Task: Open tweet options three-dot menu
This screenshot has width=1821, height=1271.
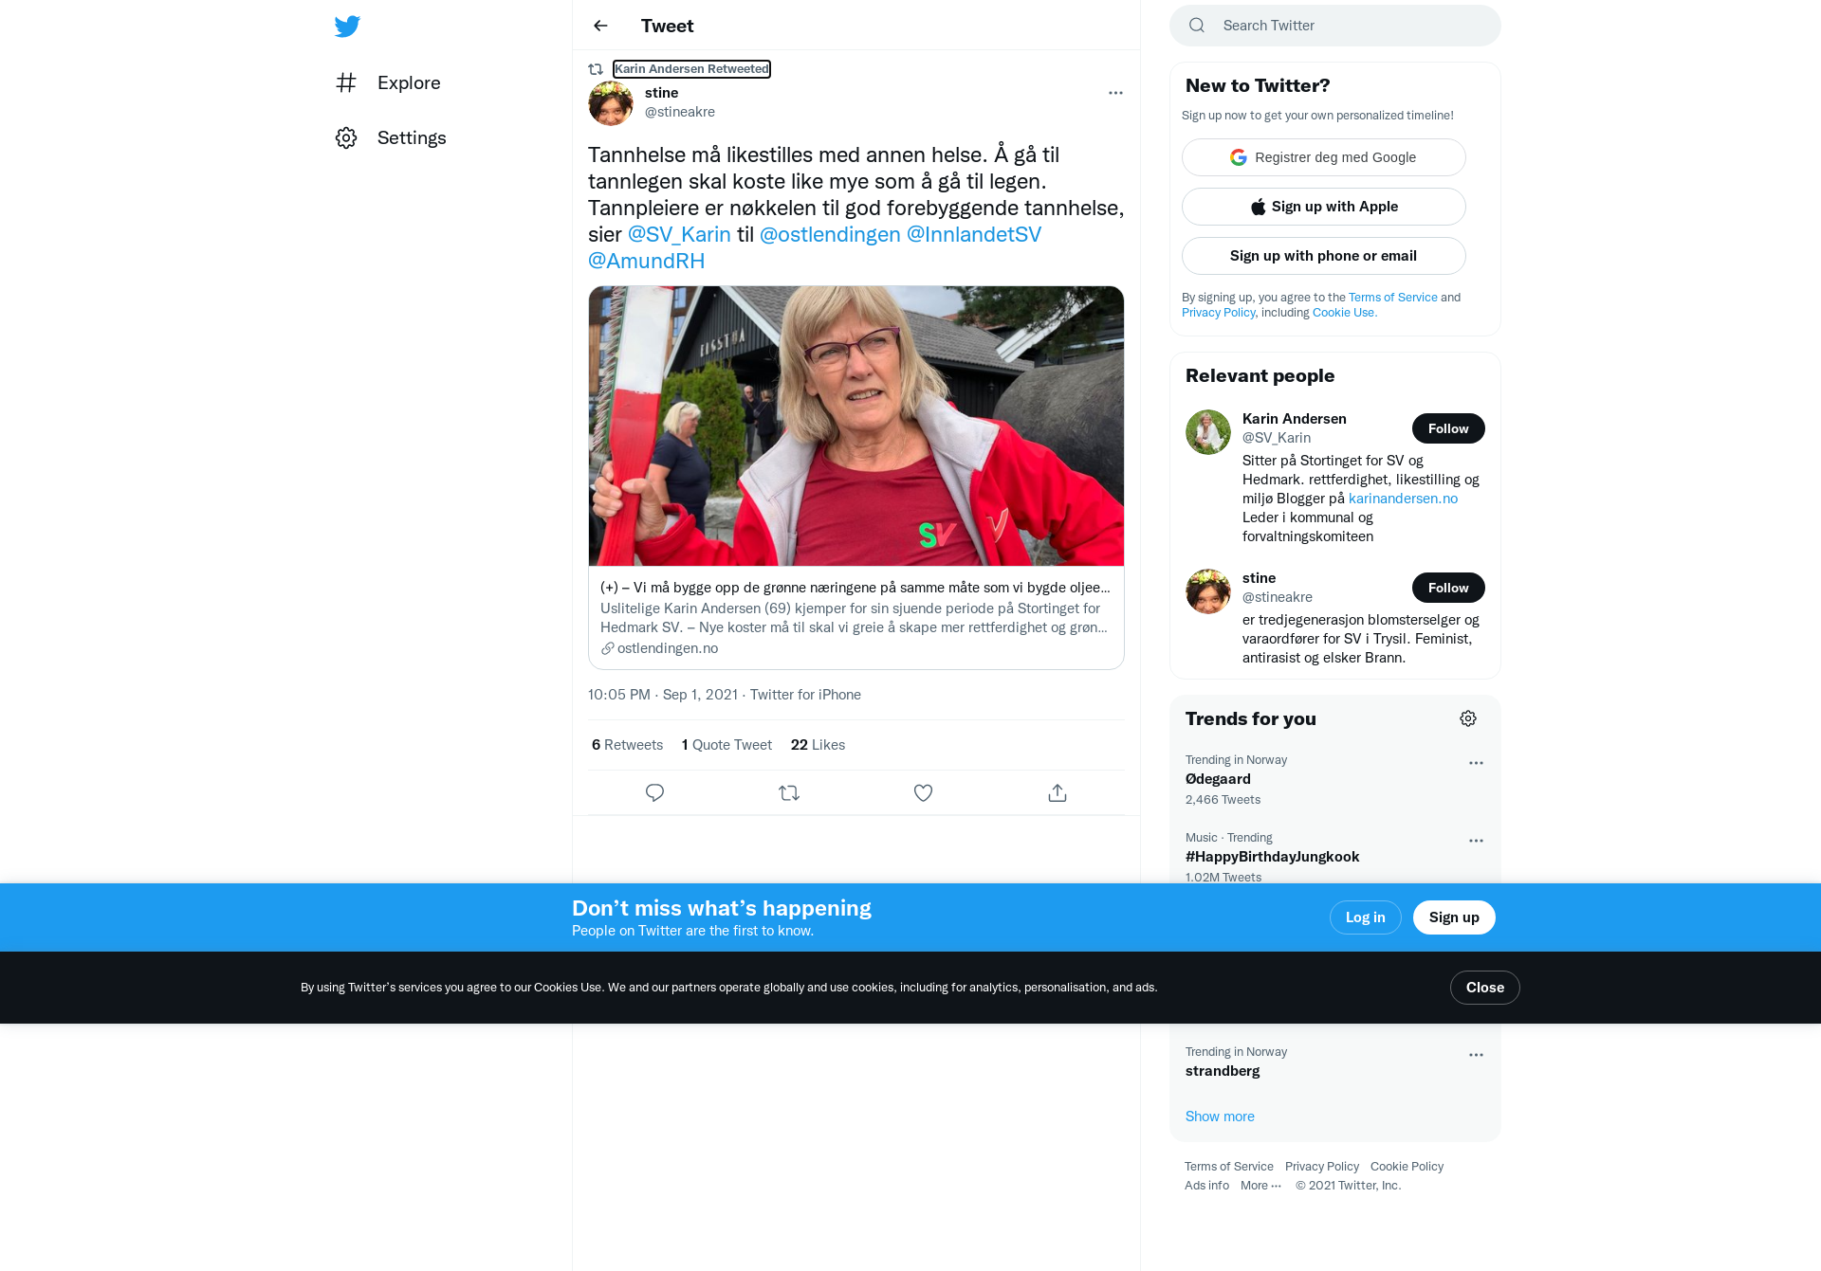Action: coord(1115,93)
